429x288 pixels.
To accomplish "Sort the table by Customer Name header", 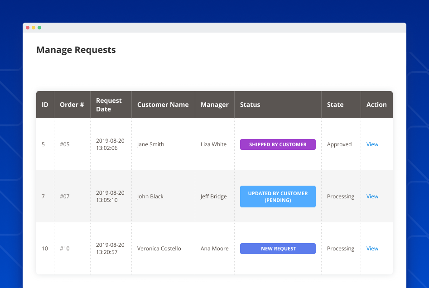I will 163,104.
